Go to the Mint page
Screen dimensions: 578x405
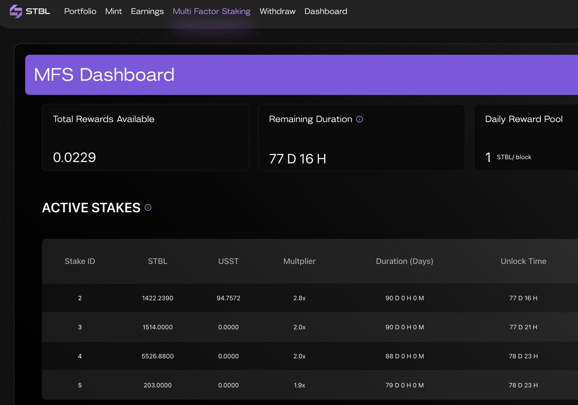pos(114,11)
